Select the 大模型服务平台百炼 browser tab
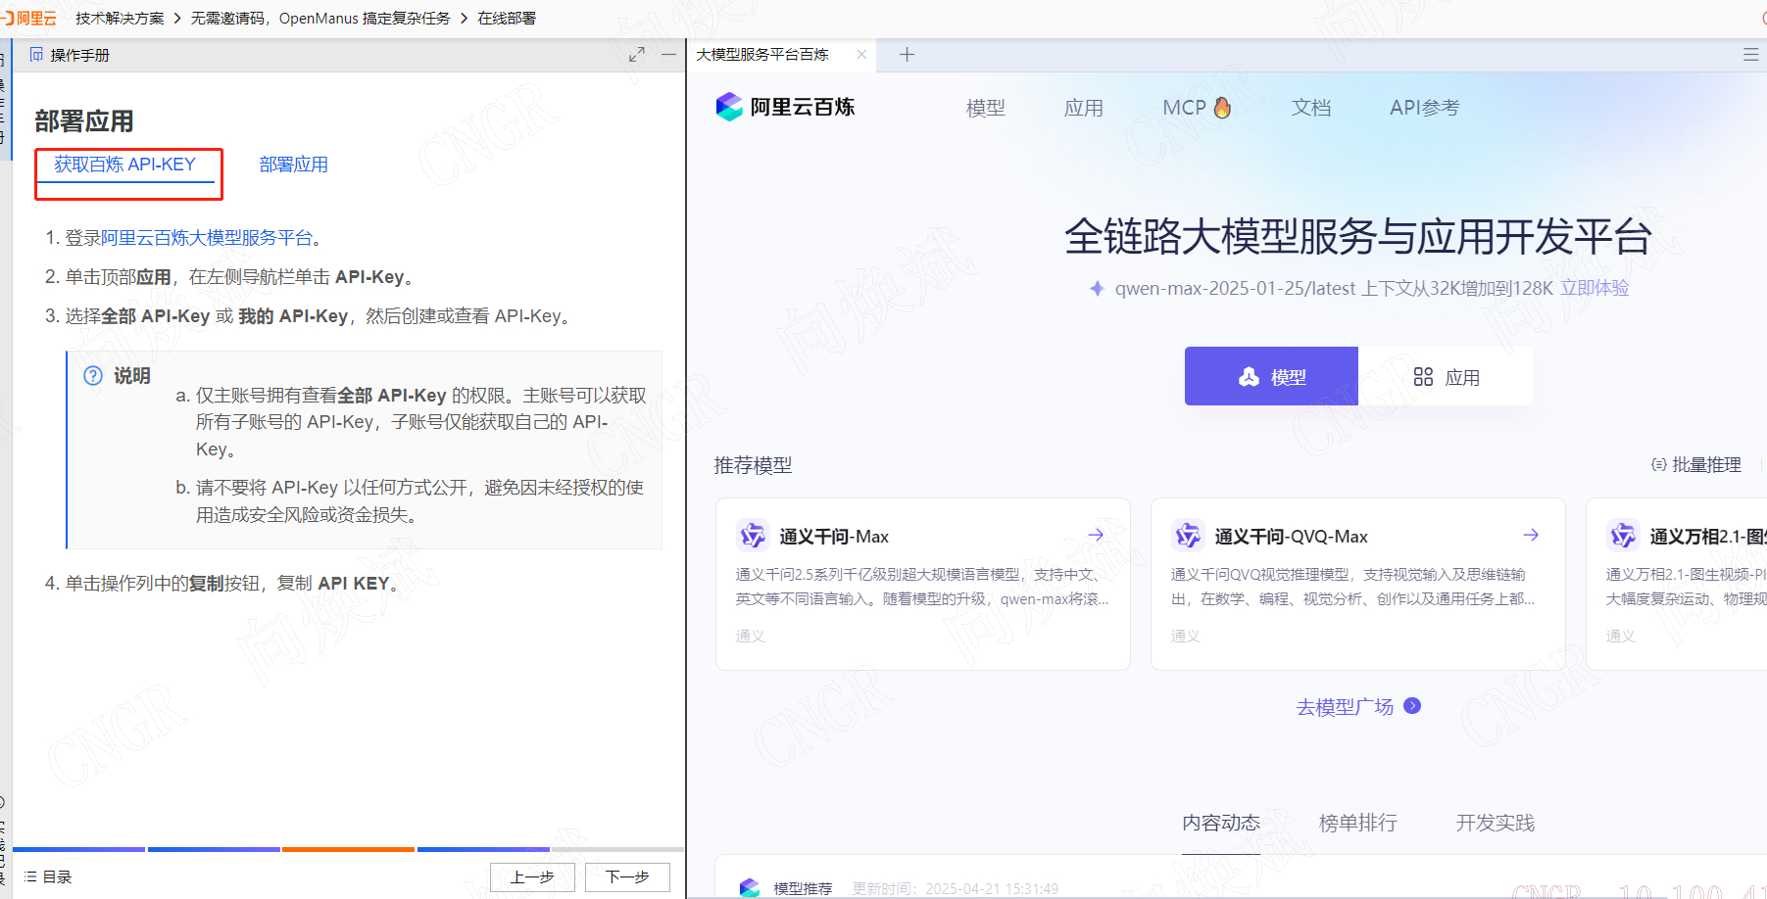1767x899 pixels. point(762,55)
